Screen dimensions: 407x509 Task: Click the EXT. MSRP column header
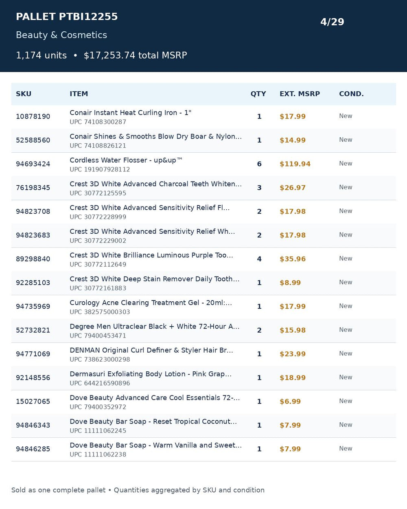[300, 94]
